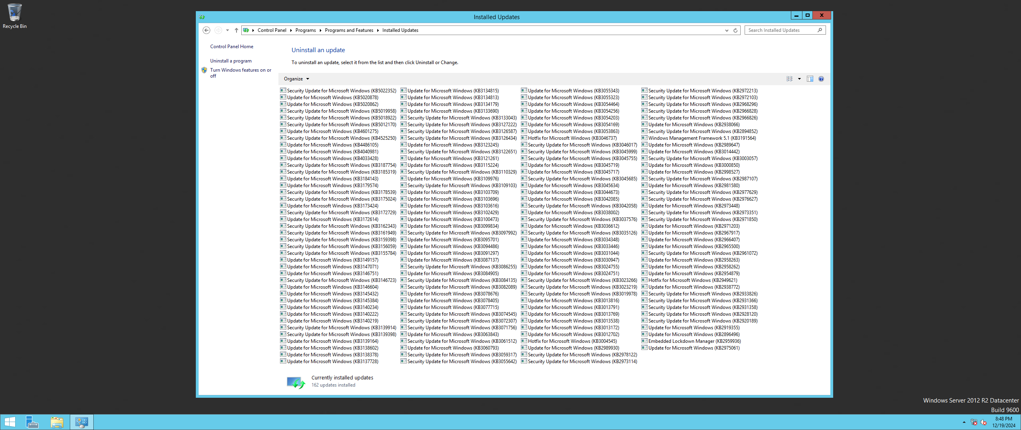Open Server Manager from the taskbar

point(32,422)
